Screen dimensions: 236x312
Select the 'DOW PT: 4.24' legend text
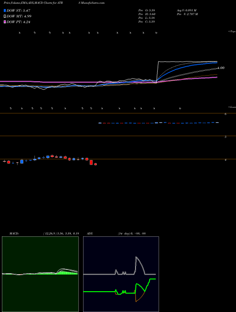(18, 22)
